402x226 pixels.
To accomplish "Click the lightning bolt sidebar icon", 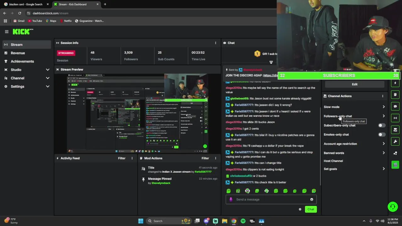I will coord(395,83).
